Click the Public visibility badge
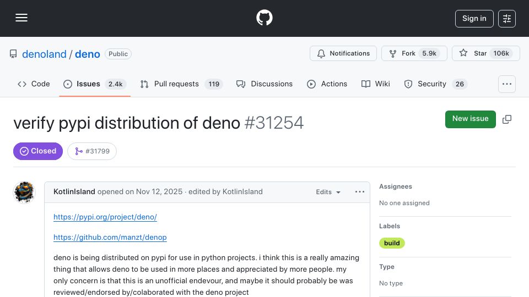 [x=118, y=54]
